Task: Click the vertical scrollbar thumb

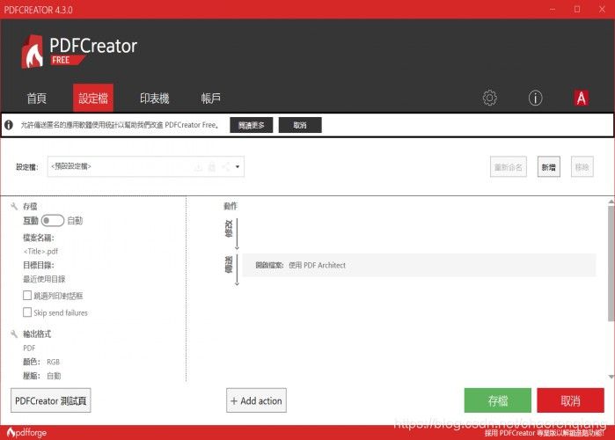Action: pos(611,263)
